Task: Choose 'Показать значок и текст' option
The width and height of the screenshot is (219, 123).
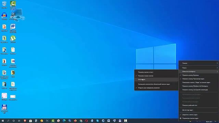Action: [x=156, y=72]
